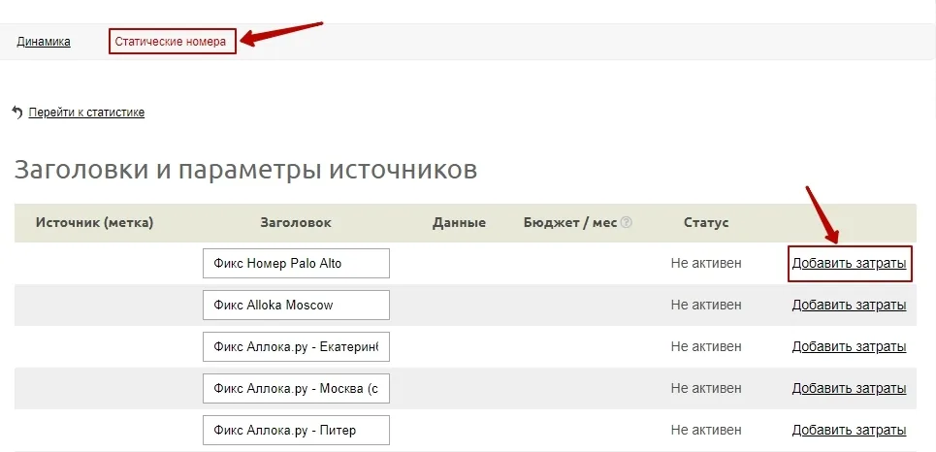936x452 pixels.
Task: Add costs for Фикс Аллока.ру - Питер
Action: click(849, 431)
